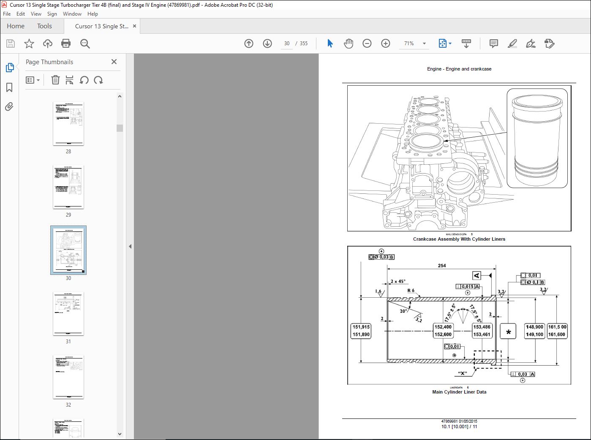The height and width of the screenshot is (440, 591).
Task: Select the page 29 thumbnail
Action: [68, 187]
